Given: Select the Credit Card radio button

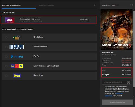Looking at the screenshot, I should (x=6, y=37).
